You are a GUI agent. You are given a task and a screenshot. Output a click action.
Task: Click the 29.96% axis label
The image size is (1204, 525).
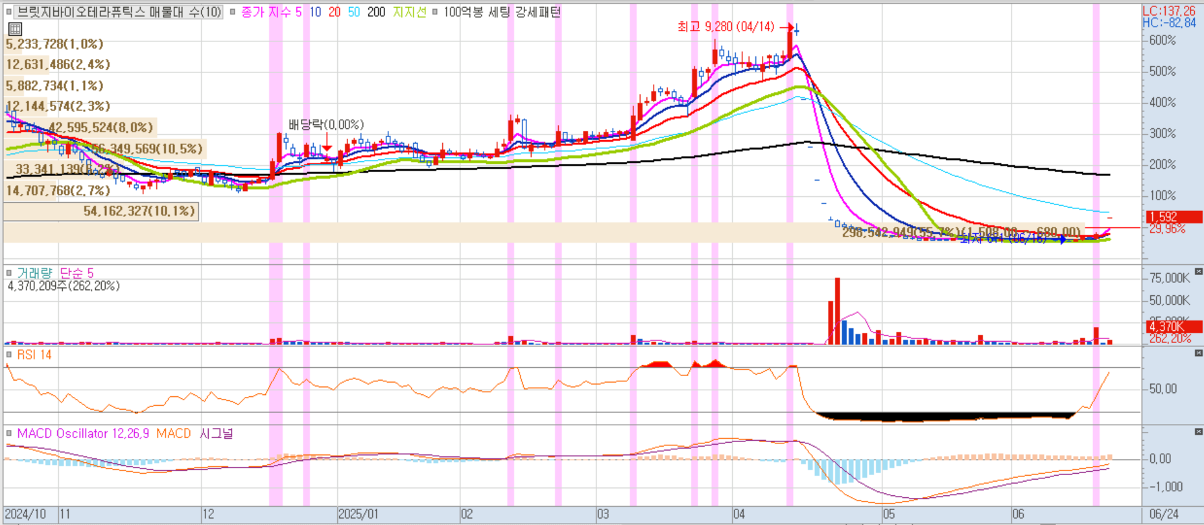coord(1167,229)
